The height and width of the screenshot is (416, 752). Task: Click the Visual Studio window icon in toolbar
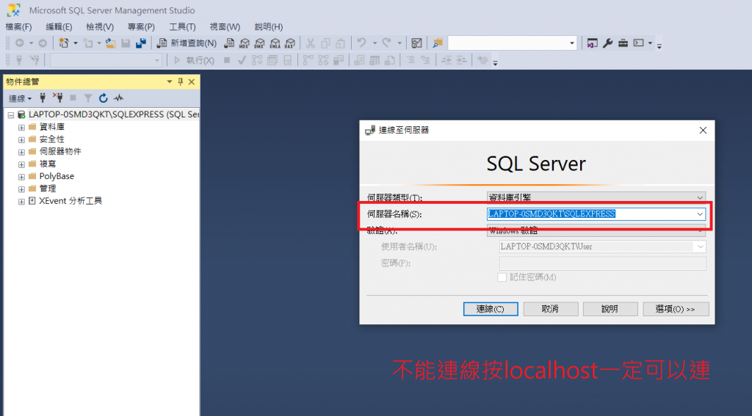coord(593,43)
